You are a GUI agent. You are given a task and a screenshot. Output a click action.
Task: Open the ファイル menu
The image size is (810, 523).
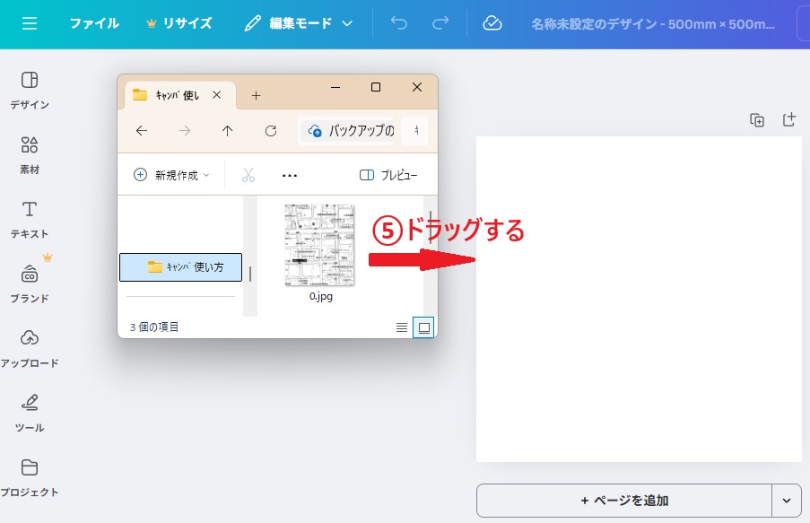pos(94,23)
